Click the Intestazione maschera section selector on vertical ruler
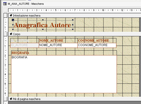This screenshot has width=141, height=104. pos(6,16)
